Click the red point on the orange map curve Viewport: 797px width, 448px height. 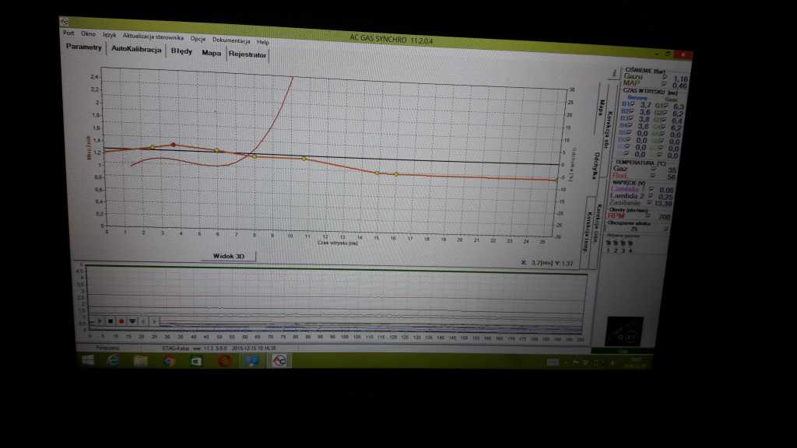point(173,145)
